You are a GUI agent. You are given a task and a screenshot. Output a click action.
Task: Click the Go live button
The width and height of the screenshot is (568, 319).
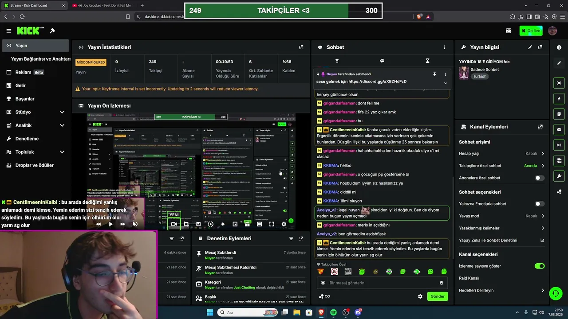point(531,31)
